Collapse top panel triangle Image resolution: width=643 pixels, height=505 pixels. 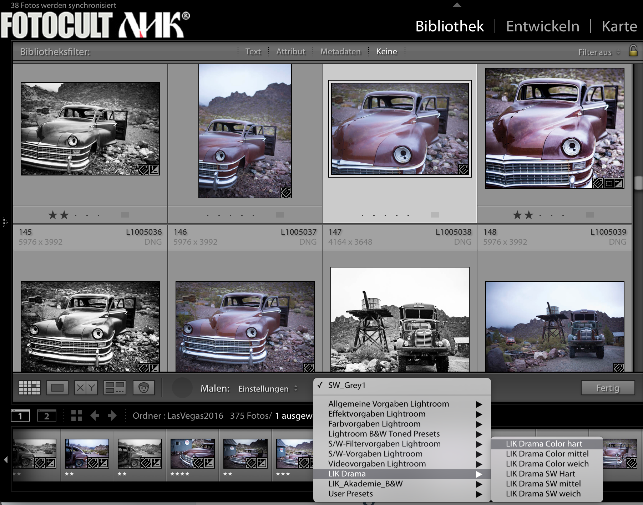457,5
